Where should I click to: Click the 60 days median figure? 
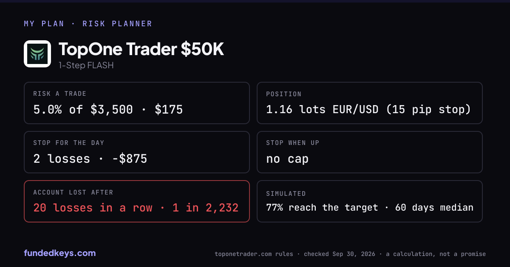point(434,208)
